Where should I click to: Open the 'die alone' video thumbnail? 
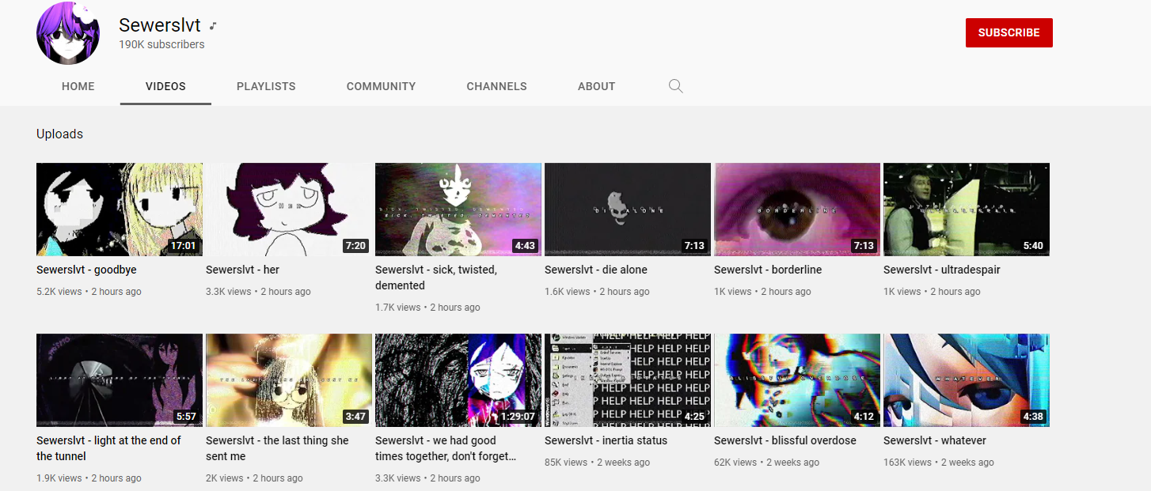click(x=628, y=210)
